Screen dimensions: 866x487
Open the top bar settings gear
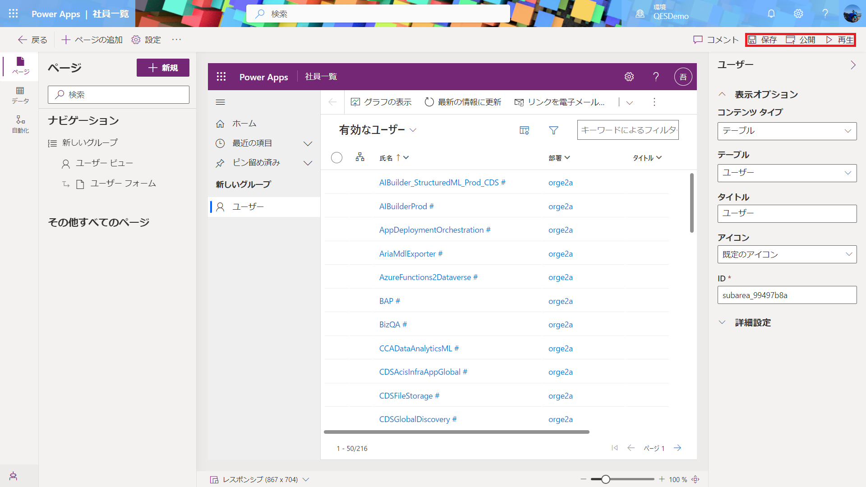(798, 14)
